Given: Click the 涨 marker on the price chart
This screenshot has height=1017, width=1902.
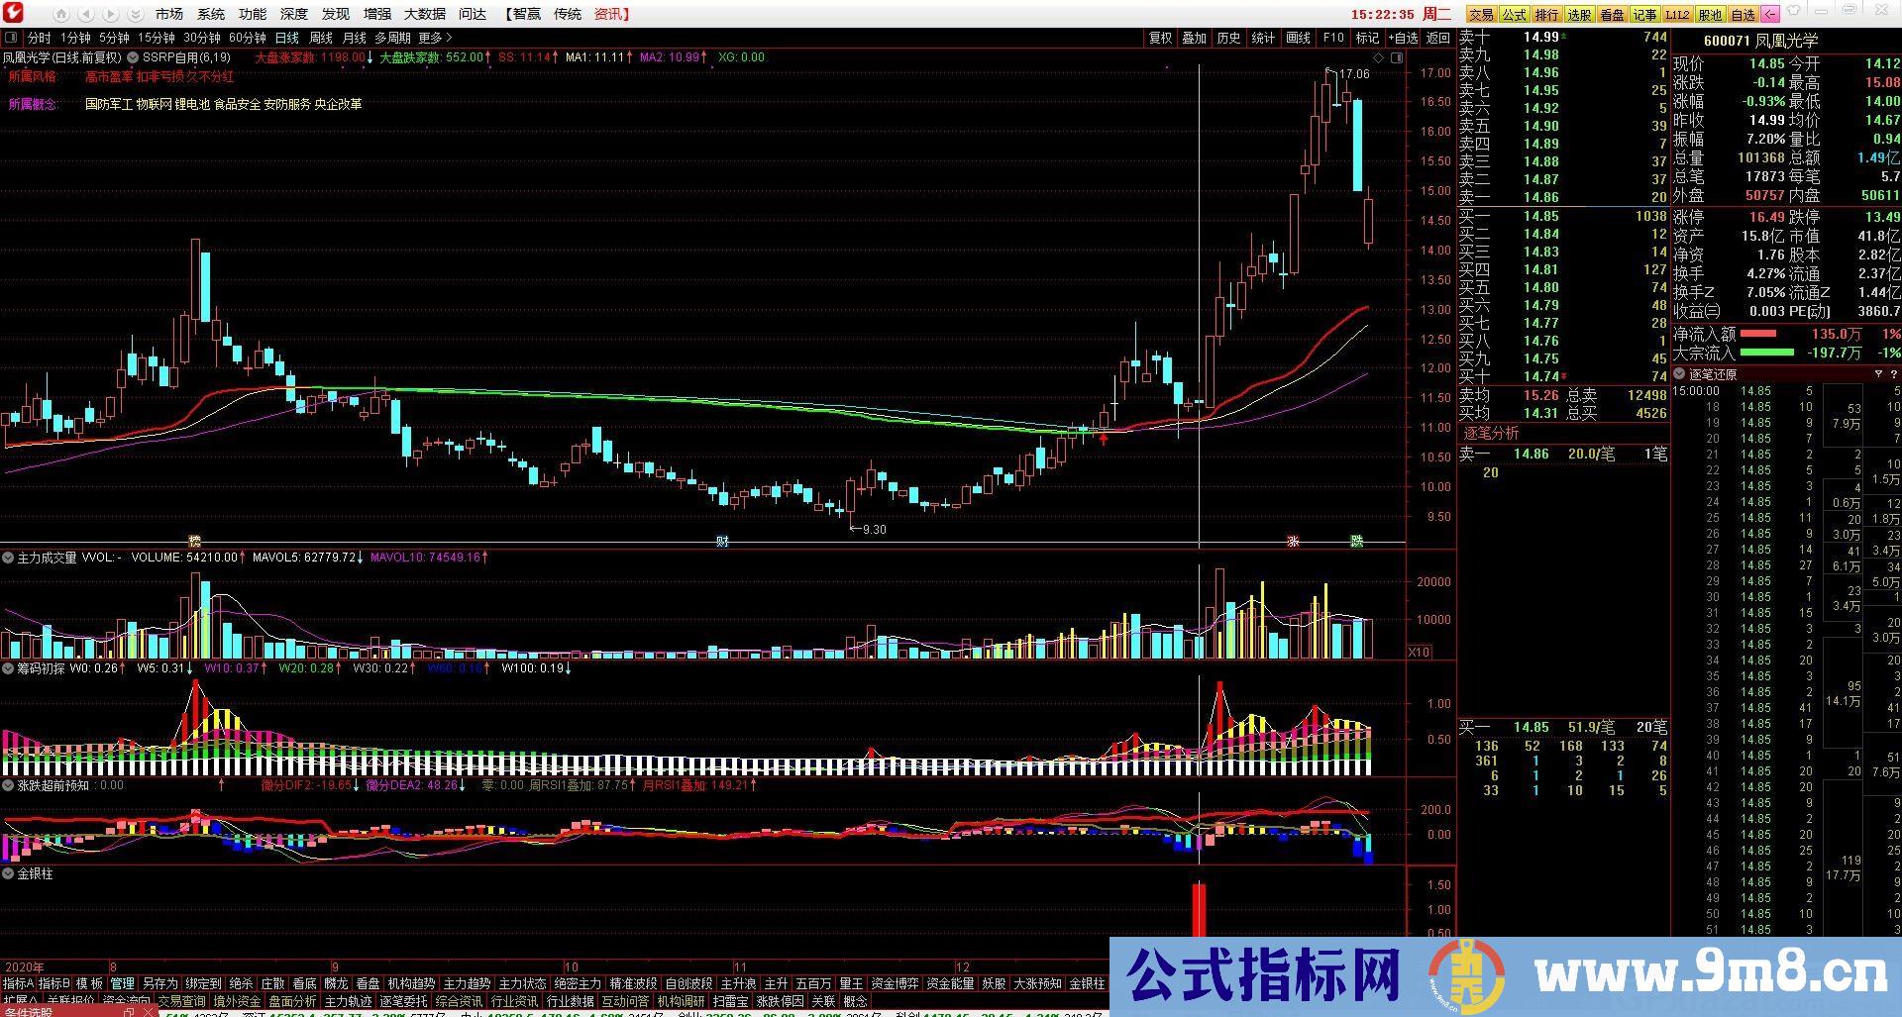Looking at the screenshot, I should pyautogui.click(x=1293, y=542).
